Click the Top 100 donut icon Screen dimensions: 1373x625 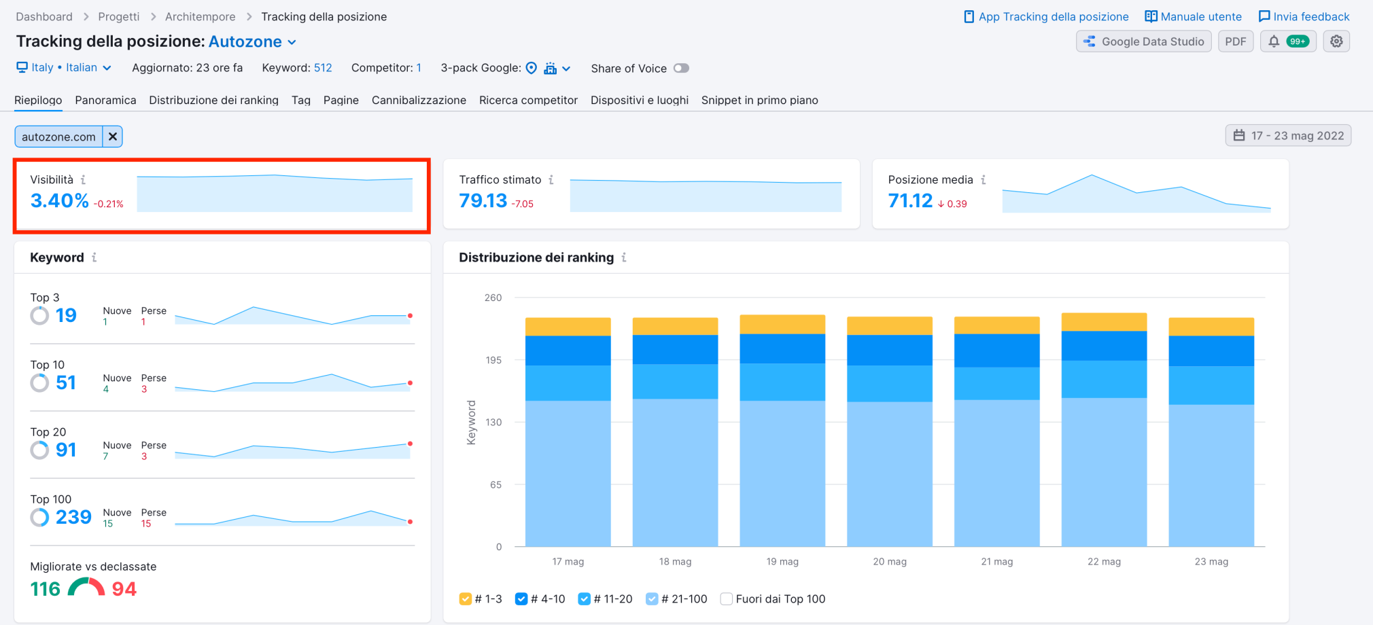pyautogui.click(x=39, y=517)
